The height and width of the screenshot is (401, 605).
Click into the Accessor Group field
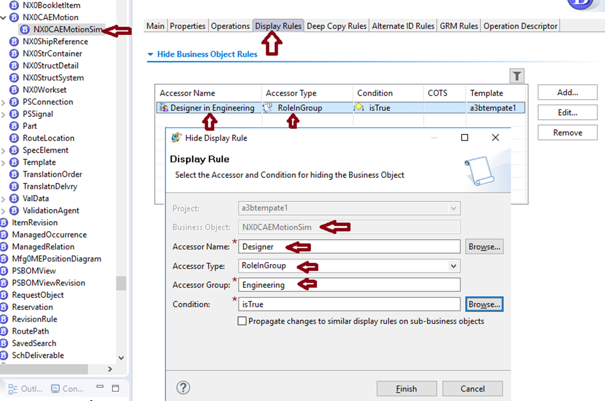(349, 285)
